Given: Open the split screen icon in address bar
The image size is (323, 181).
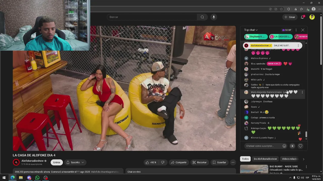Looking at the screenshot, I should click(x=276, y=9).
